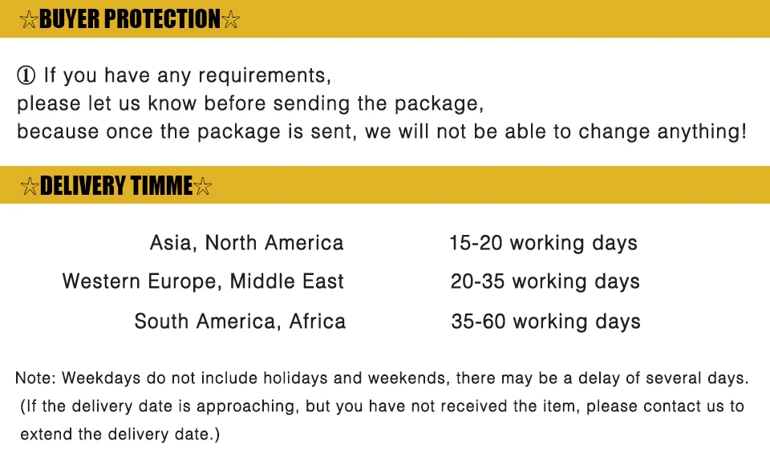
Task: Click 'please let us know before sending' text
Action: tap(250, 104)
